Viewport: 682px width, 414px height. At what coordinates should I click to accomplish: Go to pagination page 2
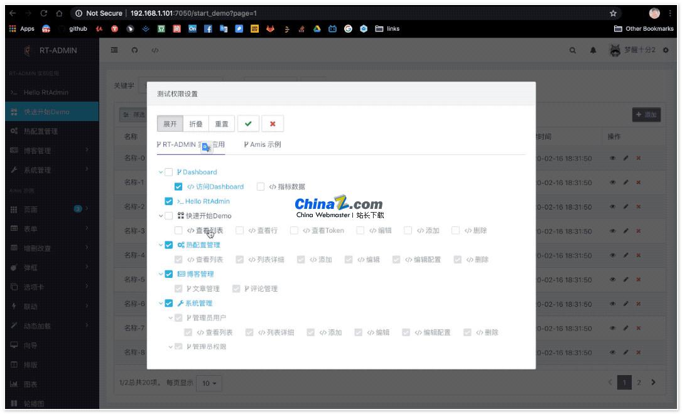coord(639,383)
